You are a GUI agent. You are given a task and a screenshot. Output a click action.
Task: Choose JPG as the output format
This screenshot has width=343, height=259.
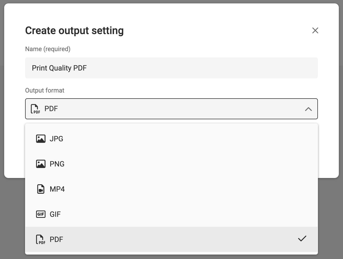pos(171,139)
